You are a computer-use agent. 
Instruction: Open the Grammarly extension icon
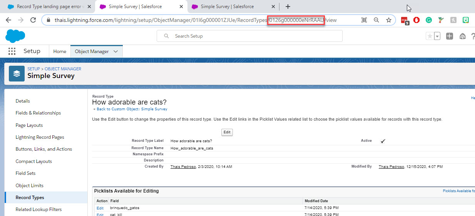click(429, 20)
